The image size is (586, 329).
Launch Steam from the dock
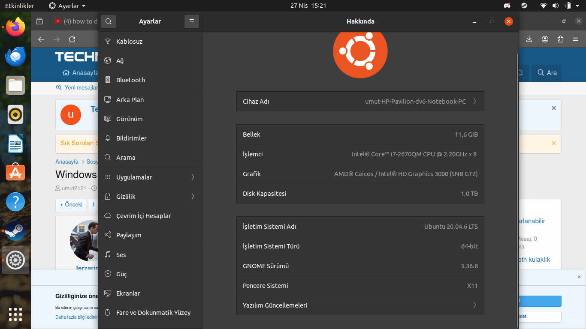point(15,231)
